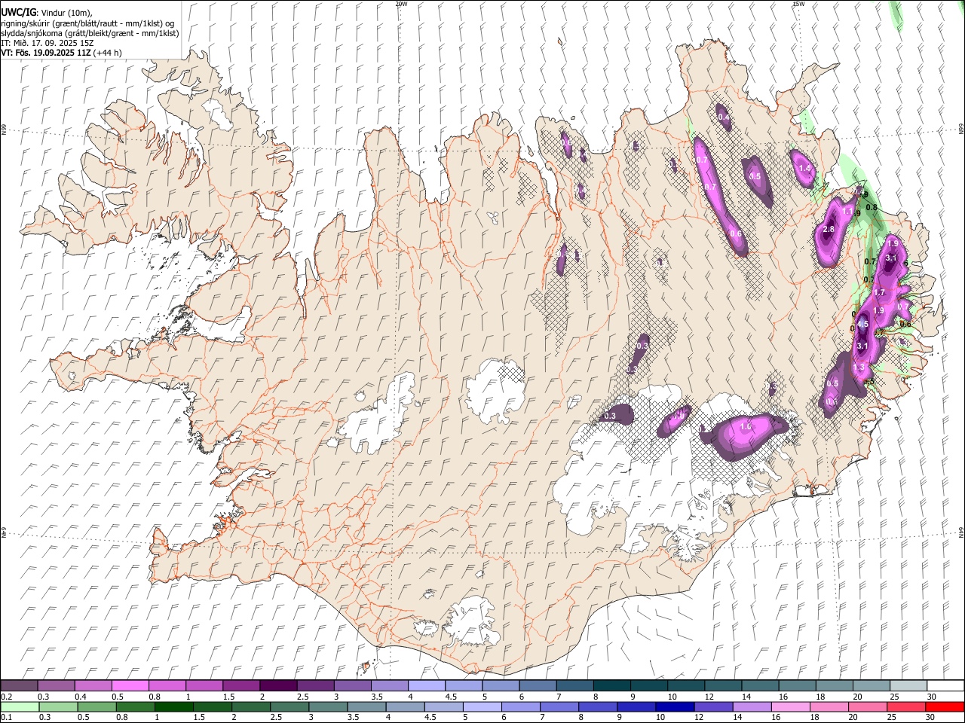Click the '4.5' value on the eastern snow band

click(863, 324)
